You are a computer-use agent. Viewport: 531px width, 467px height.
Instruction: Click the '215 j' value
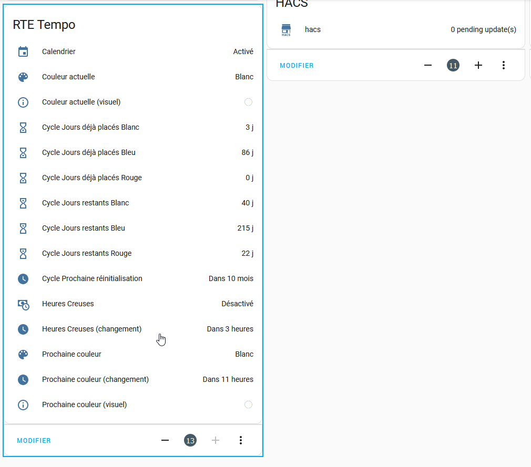[245, 228]
